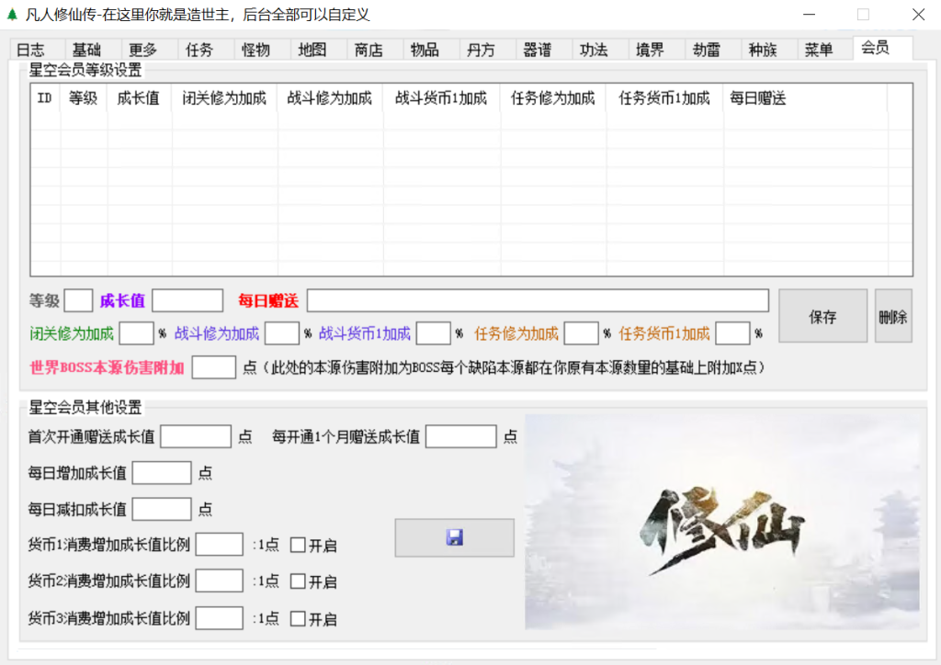Click the floppy disk save icon button
941x665 pixels.
pyautogui.click(x=454, y=538)
